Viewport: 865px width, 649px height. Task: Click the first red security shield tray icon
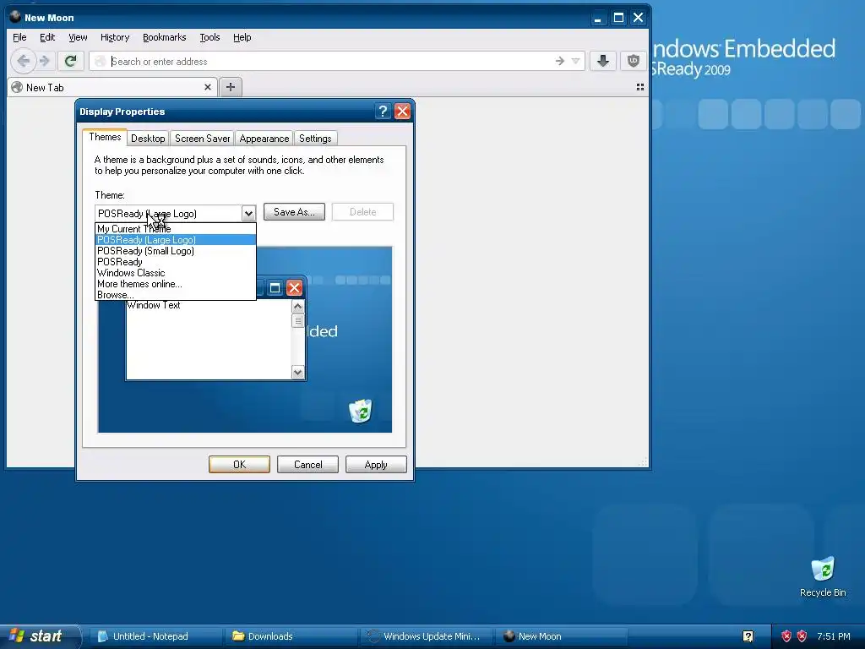[x=786, y=636]
